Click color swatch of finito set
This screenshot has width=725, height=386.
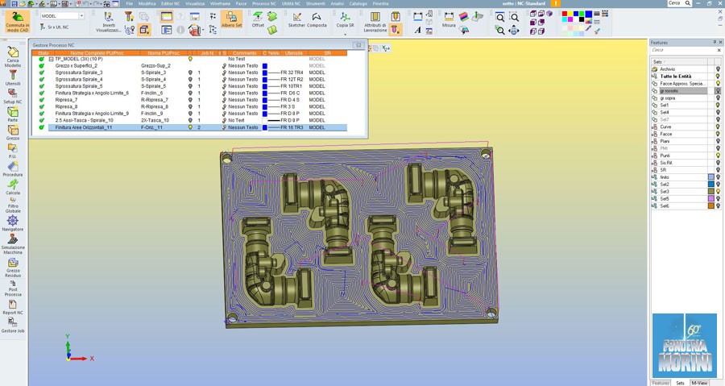pos(711,177)
